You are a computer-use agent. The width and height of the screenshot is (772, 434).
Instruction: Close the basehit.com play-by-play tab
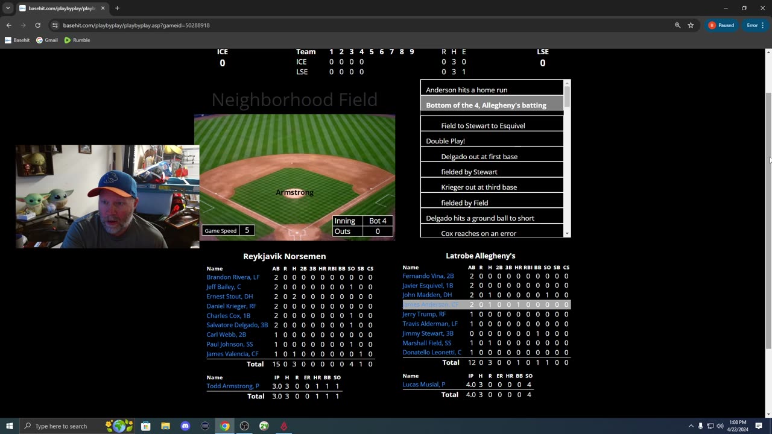103,8
